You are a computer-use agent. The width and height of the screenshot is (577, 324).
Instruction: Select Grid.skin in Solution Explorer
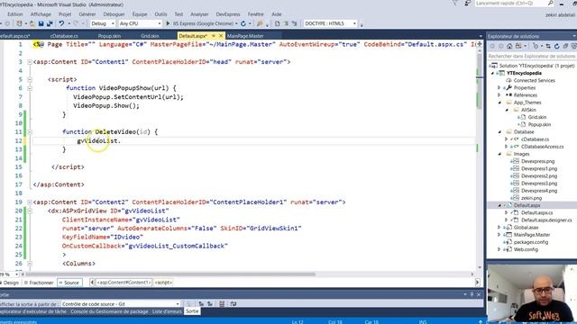[537, 117]
